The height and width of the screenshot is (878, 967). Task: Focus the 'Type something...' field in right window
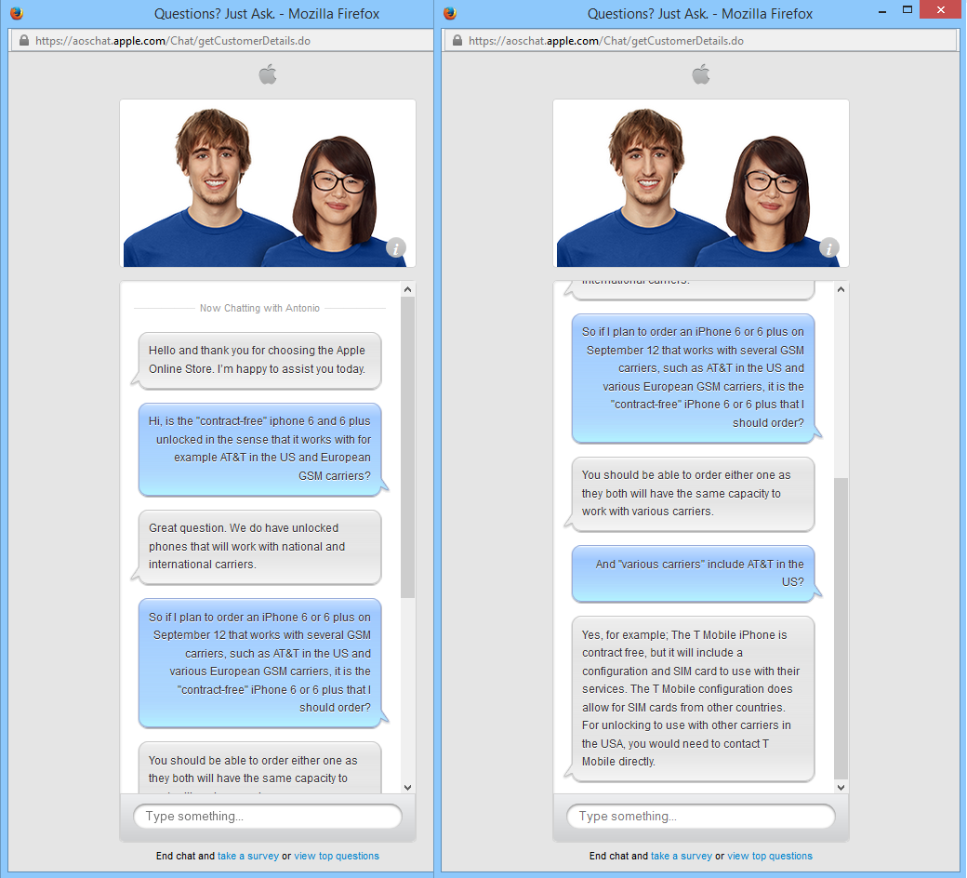pyautogui.click(x=700, y=817)
